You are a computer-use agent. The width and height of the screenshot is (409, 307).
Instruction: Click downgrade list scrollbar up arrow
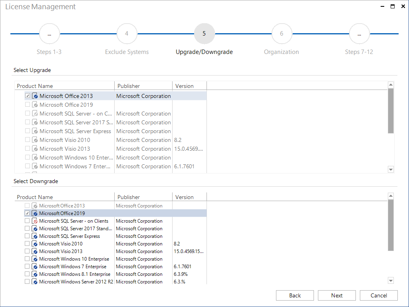[x=391, y=196]
